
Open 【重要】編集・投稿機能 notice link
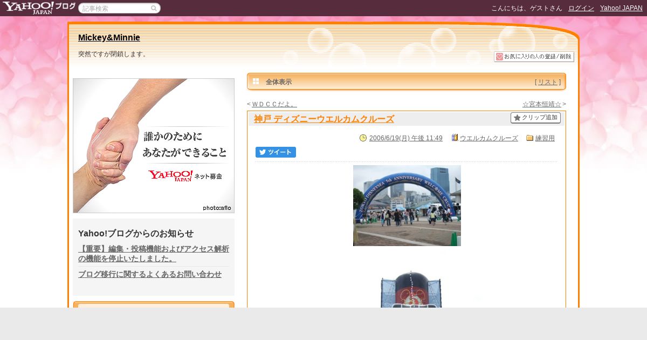click(x=154, y=254)
